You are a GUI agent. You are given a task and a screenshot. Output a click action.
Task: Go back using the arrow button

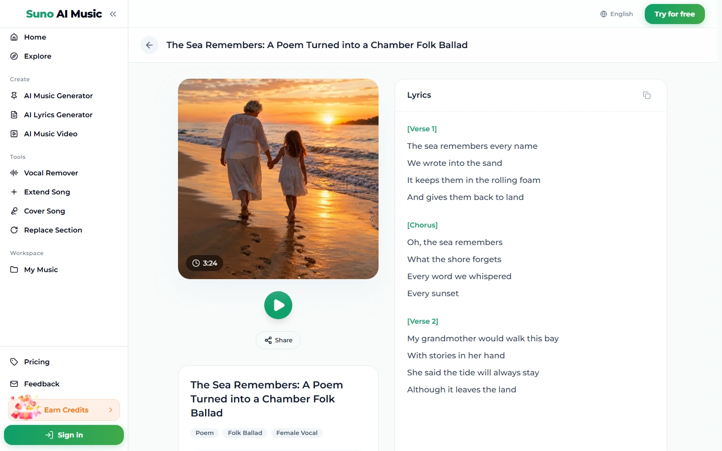[x=149, y=45]
